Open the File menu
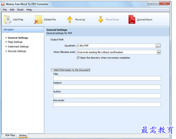 tap(5, 10)
